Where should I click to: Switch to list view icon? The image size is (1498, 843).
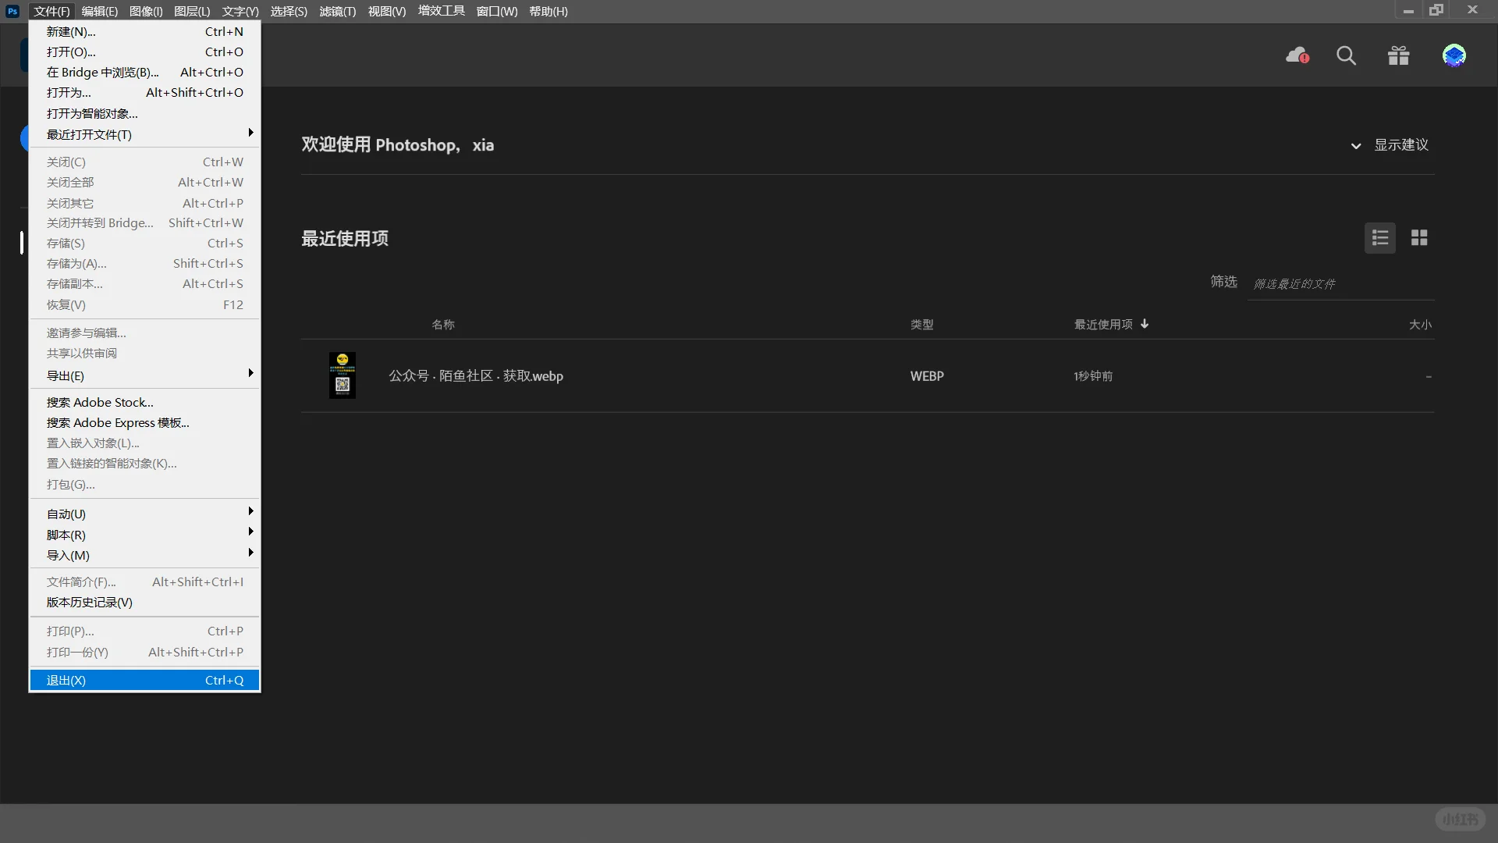1379,238
